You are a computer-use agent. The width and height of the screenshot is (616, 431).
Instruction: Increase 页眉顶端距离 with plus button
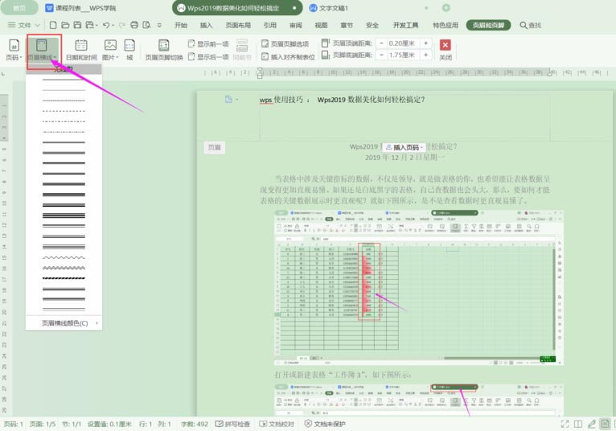[x=426, y=43]
